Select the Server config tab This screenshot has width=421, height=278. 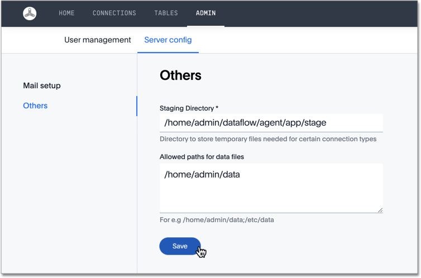click(x=168, y=40)
